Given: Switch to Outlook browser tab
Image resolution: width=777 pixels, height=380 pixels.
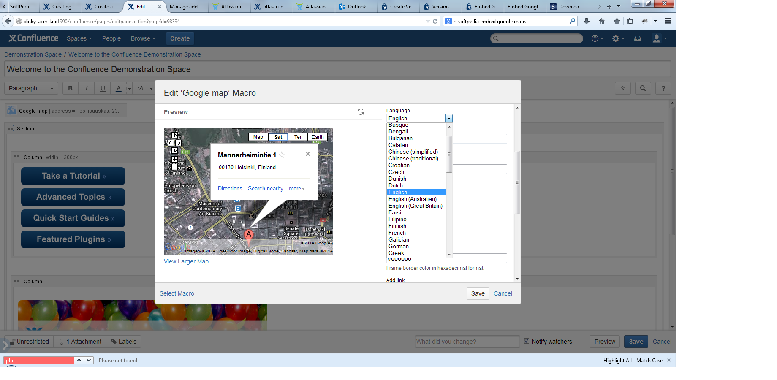Looking at the screenshot, I should click(x=356, y=7).
